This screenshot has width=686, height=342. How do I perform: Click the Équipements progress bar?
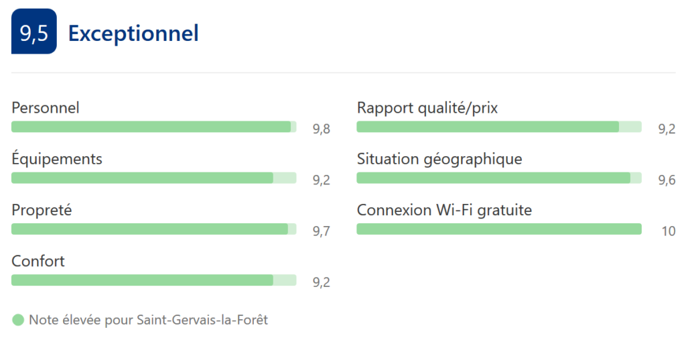154,178
